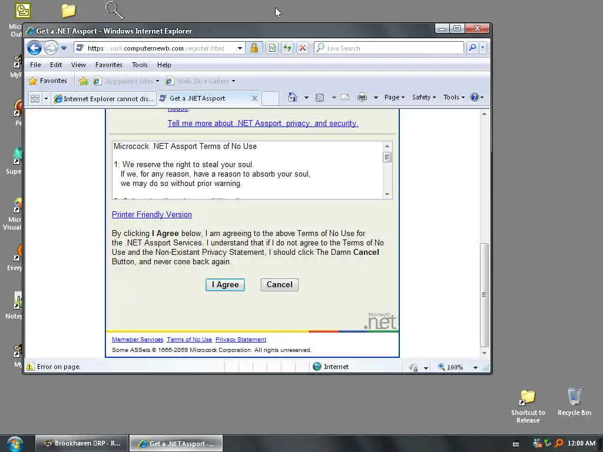Click the security lock icon

[254, 48]
